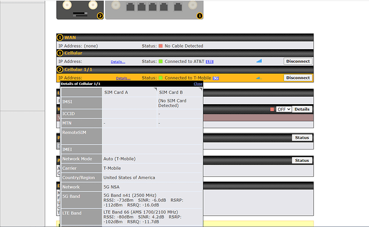Screen dimensions: 369x227
Task: Disconnect the T-Mobile Cellular 1/1 connection
Action: (298, 77)
